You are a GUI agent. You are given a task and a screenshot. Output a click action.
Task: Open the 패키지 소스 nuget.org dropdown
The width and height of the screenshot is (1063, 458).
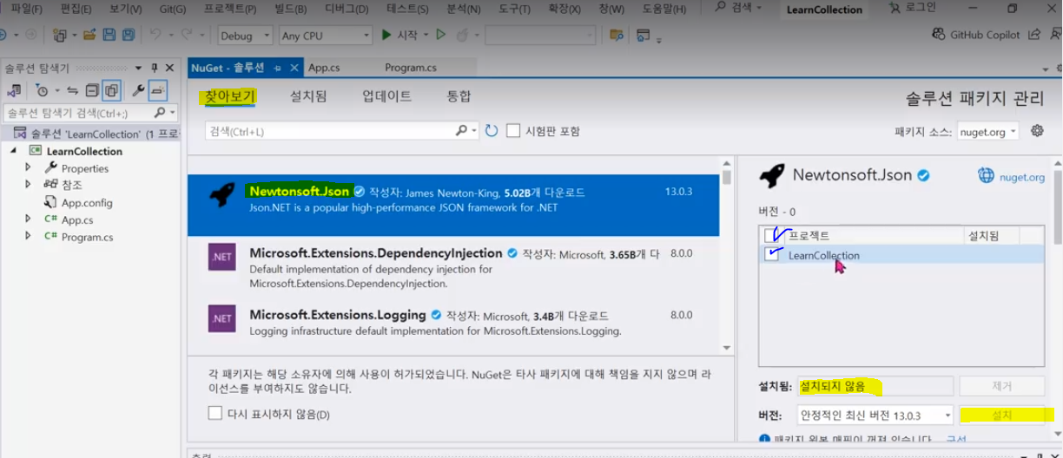tap(987, 132)
